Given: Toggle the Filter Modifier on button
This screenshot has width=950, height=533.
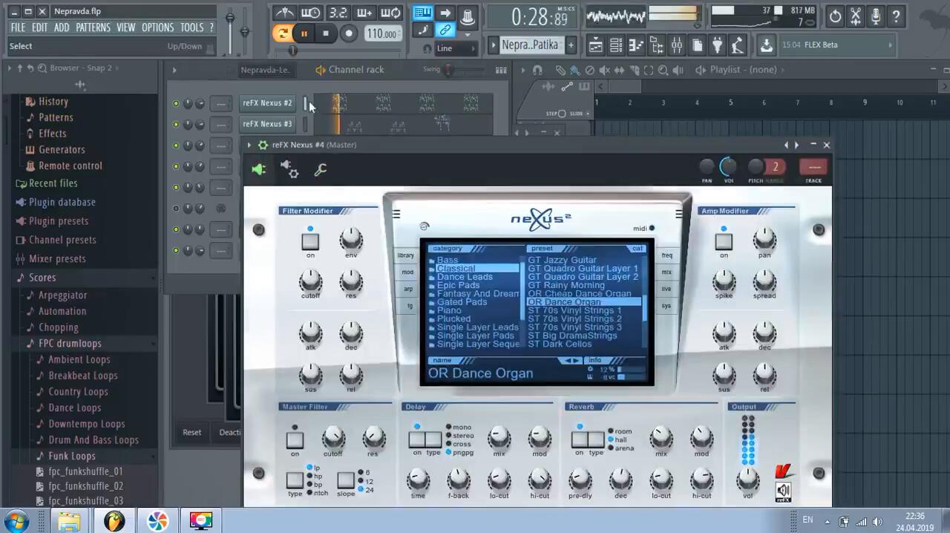Looking at the screenshot, I should click(x=310, y=242).
